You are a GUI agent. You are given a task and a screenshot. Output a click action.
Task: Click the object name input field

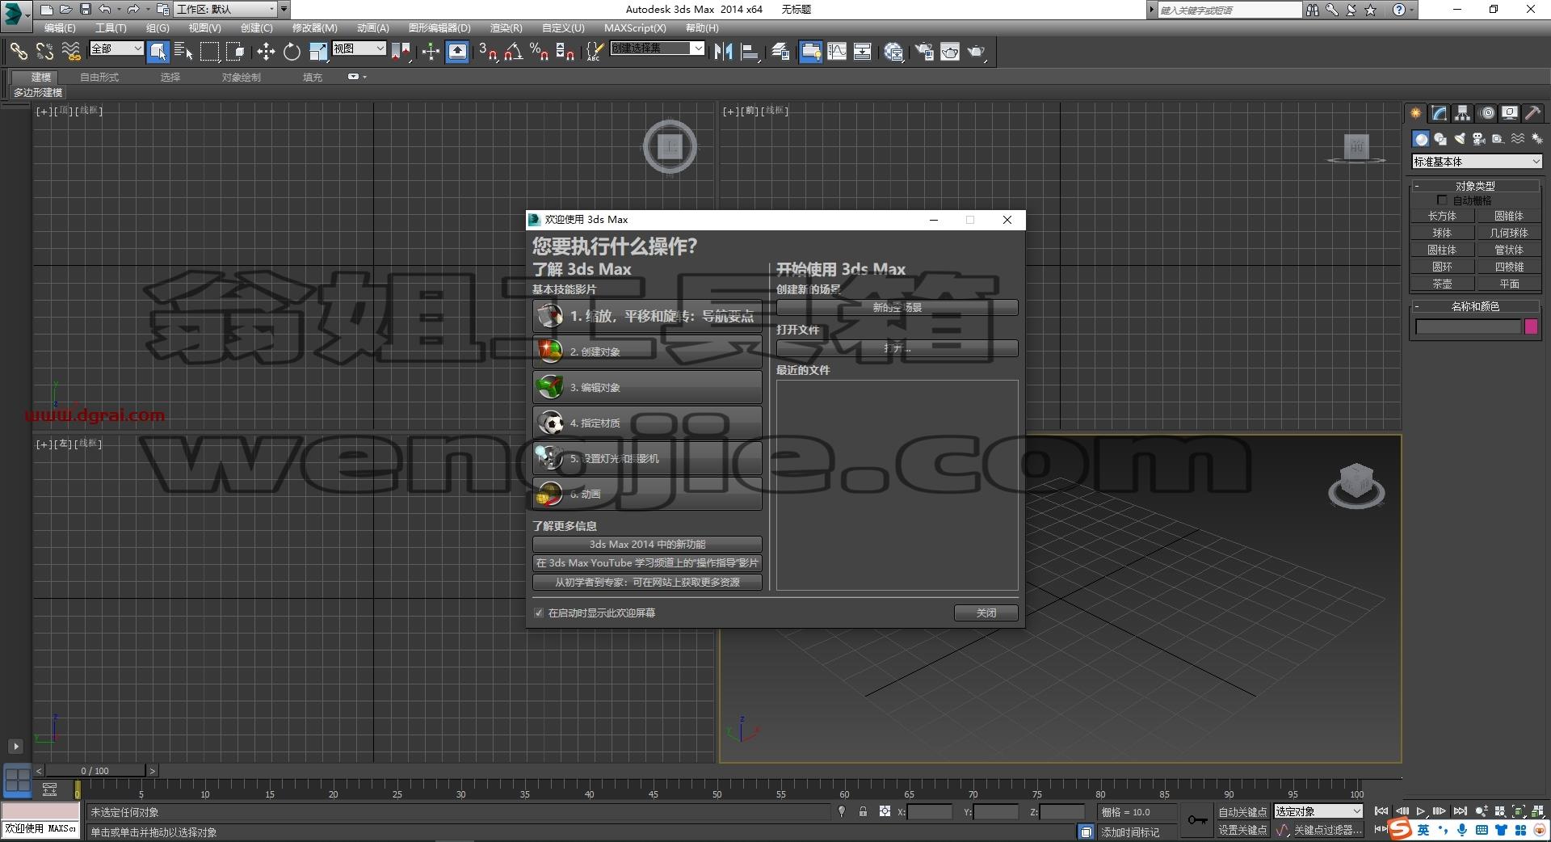click(1468, 326)
